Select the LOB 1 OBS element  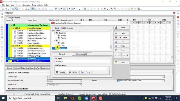(63, 43)
